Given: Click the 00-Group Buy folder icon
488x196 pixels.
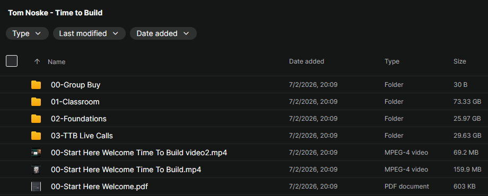Looking at the screenshot, I should [36, 85].
